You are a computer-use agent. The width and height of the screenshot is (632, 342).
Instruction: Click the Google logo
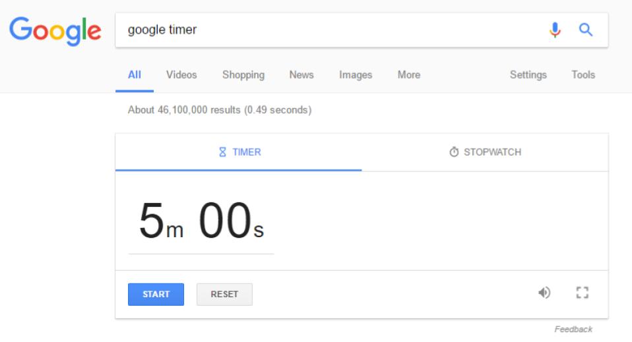tap(55, 30)
